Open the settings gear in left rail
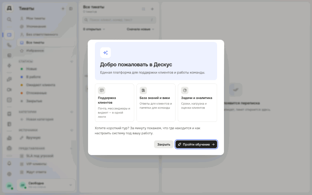Image resolution: width=312 pixels, height=195 pixels. pyautogui.click(x=9, y=174)
